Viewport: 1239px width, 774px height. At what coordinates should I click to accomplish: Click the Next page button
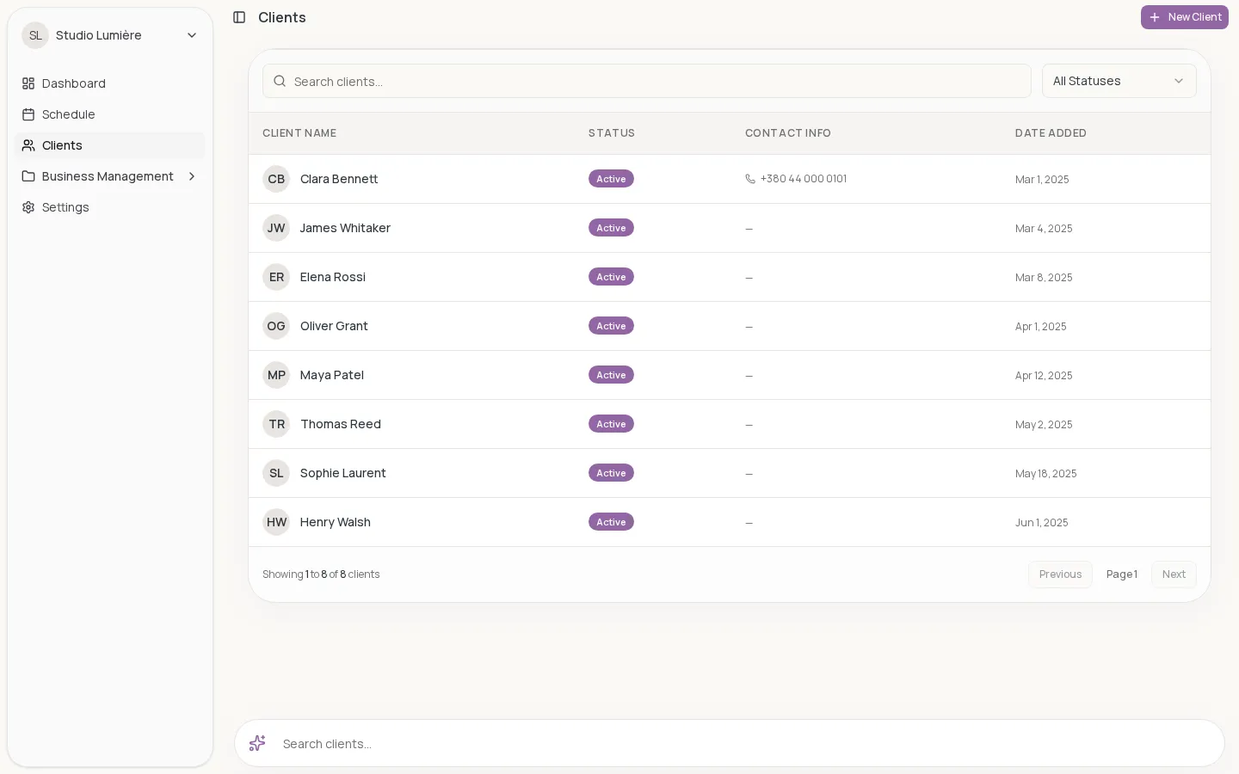pyautogui.click(x=1174, y=574)
